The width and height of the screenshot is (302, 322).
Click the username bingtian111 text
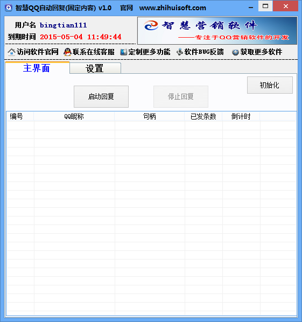(63, 25)
